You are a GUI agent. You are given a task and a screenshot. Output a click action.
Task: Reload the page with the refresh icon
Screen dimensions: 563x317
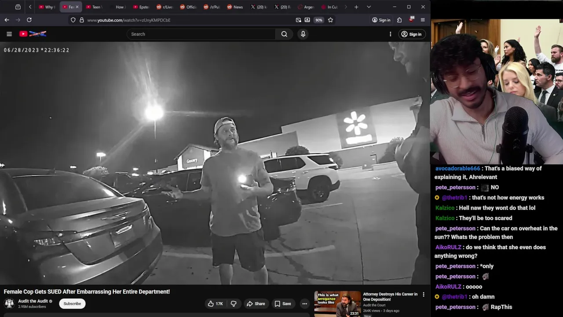click(x=29, y=20)
